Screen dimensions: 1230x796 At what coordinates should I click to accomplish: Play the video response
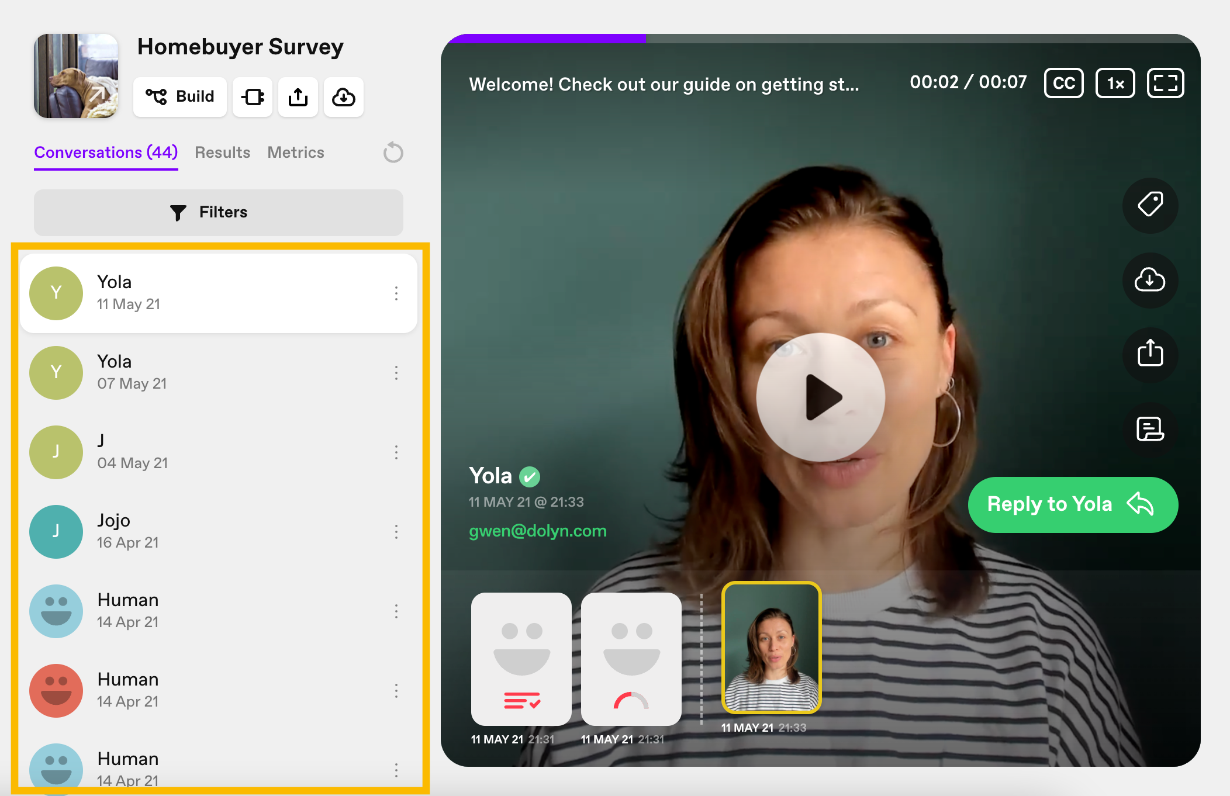pos(821,397)
